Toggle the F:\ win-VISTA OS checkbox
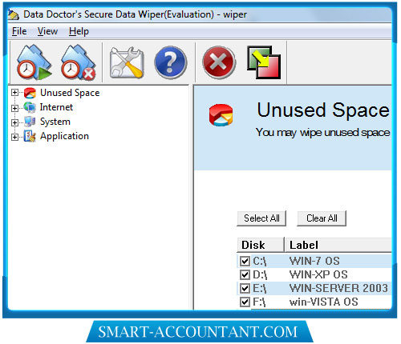Image resolution: width=401 pixels, height=344 pixels. (x=245, y=302)
